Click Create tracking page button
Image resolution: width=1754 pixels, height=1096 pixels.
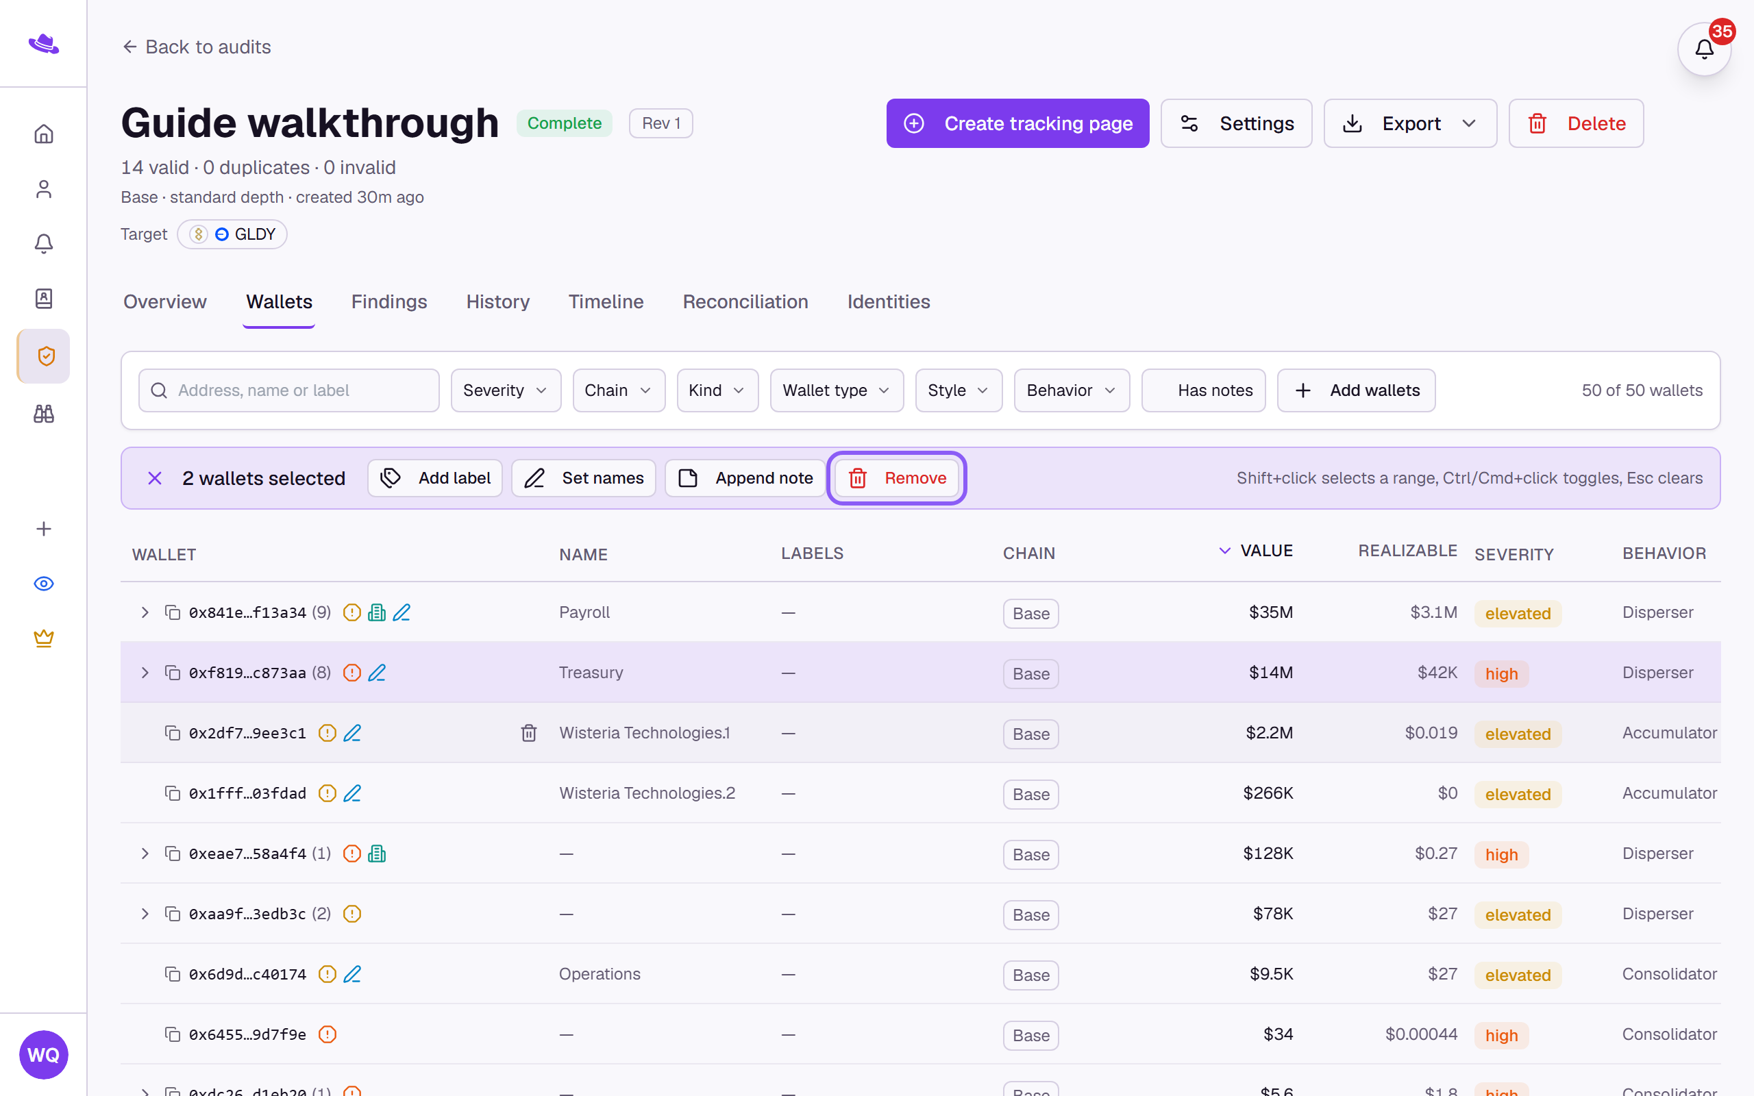click(1017, 123)
